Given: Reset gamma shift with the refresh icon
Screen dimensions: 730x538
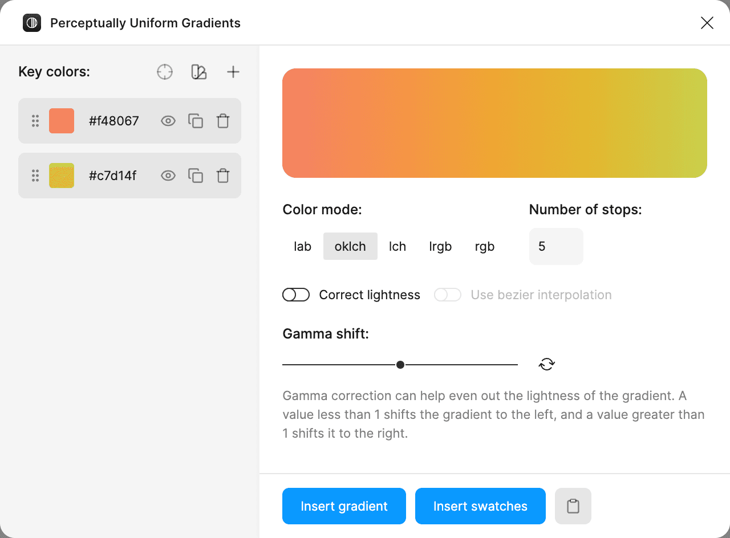Looking at the screenshot, I should click(546, 364).
